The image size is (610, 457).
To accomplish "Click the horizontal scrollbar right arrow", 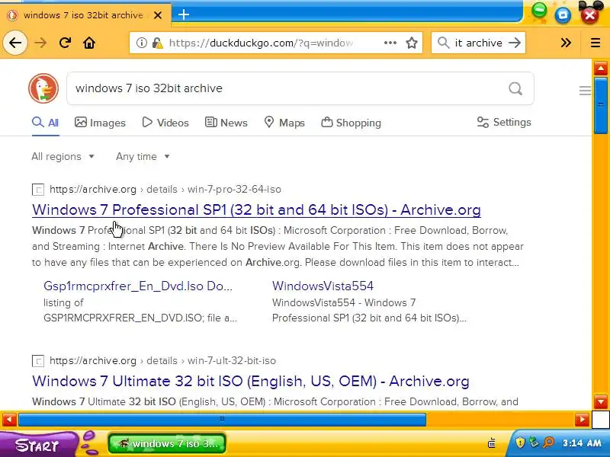I will 582,420.
